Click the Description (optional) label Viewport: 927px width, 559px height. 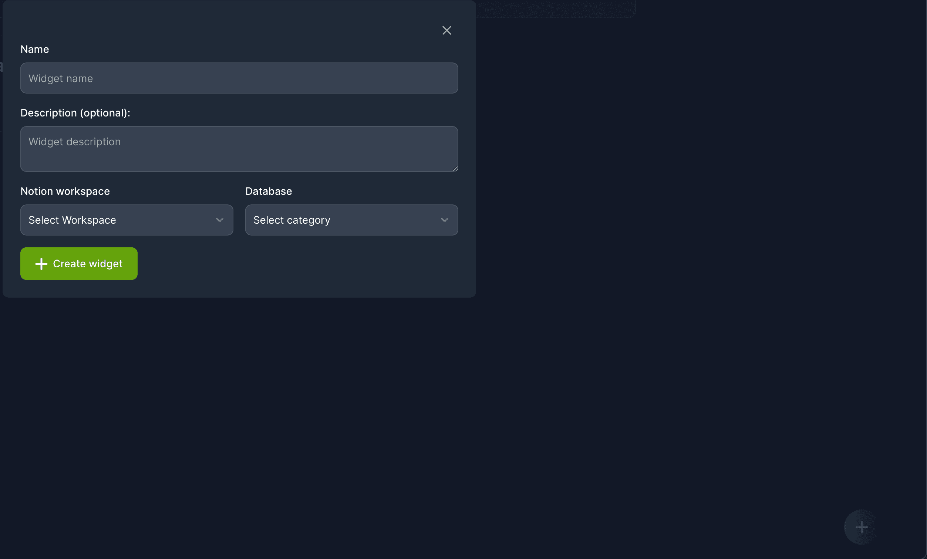pos(75,113)
